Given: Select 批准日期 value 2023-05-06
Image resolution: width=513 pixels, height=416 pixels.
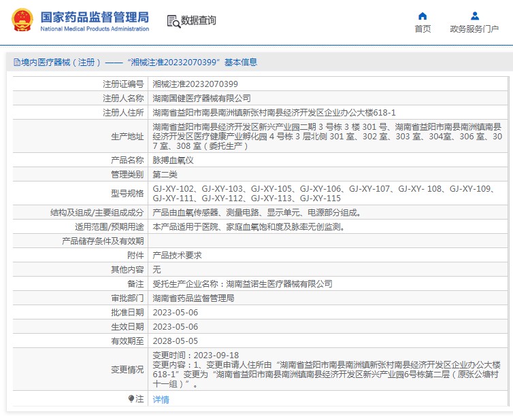Looking at the screenshot, I should (176, 313).
